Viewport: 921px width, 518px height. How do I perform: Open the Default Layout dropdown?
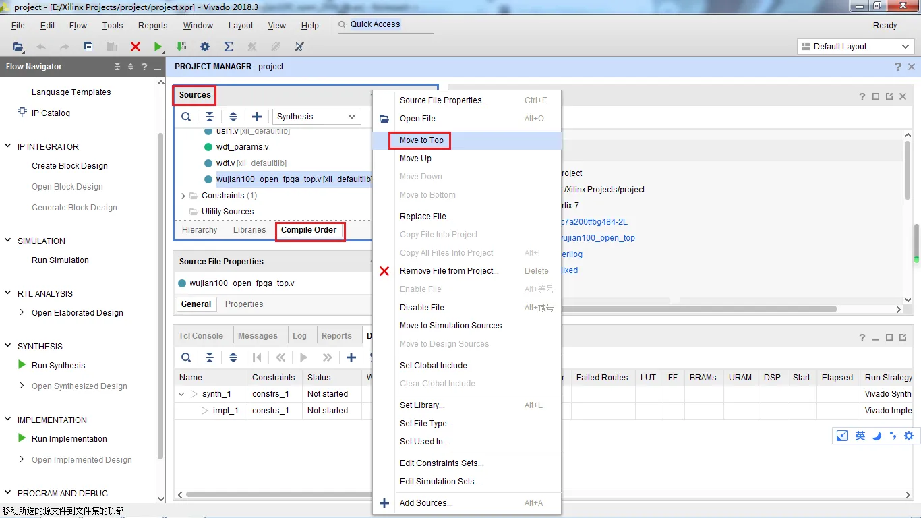point(855,47)
